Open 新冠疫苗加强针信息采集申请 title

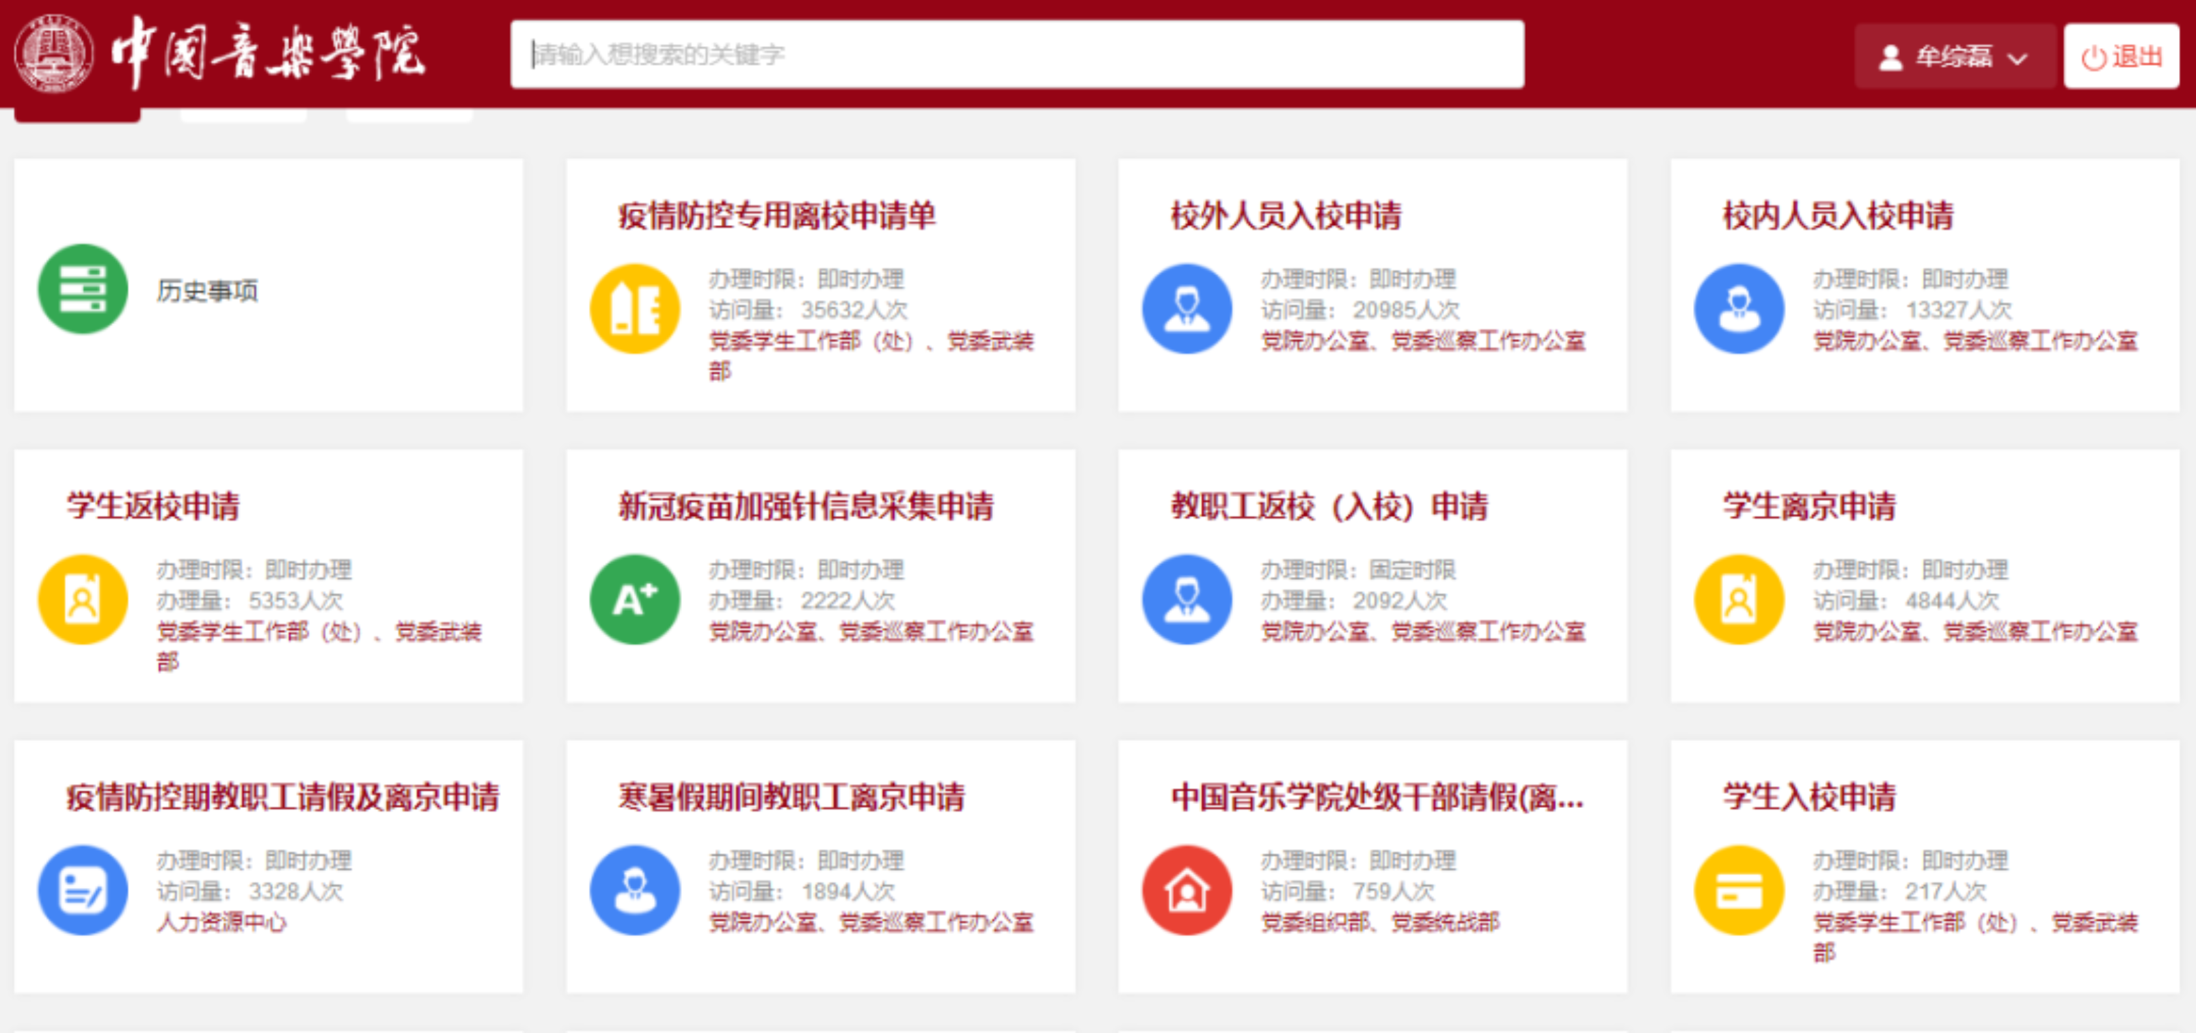pos(806,506)
